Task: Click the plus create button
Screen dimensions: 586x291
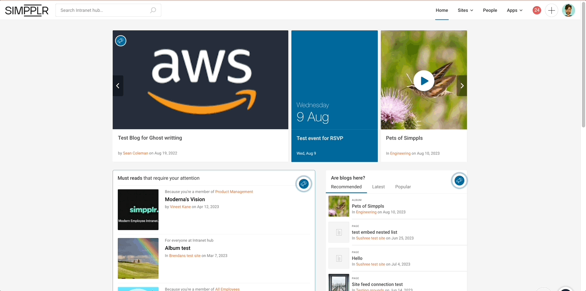Action: pos(551,10)
